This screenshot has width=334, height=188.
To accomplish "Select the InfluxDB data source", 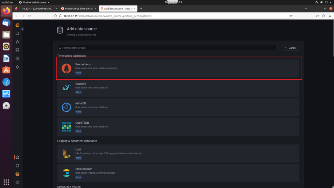I will point(178,107).
